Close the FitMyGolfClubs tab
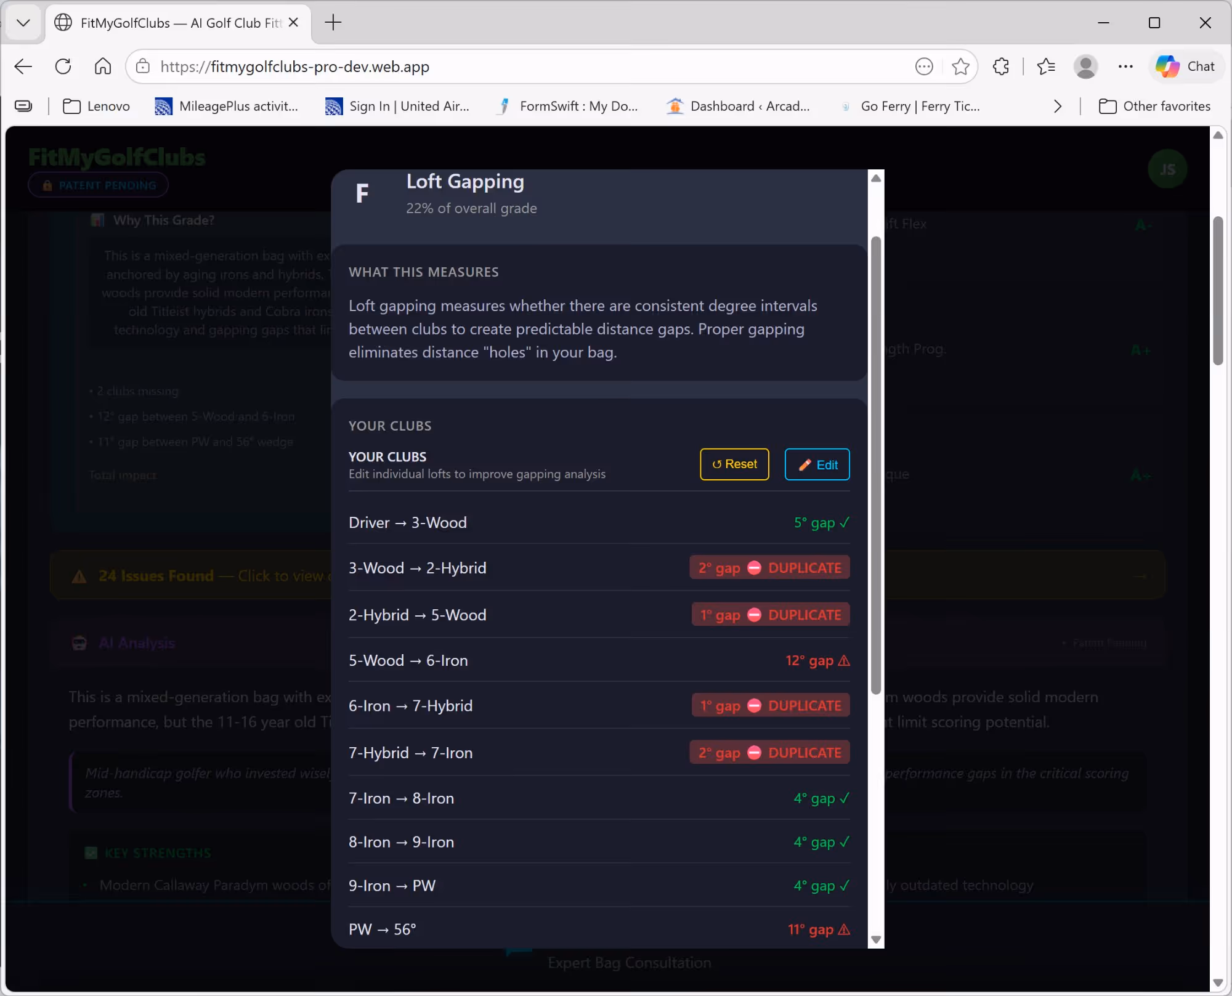Viewport: 1232px width, 996px height. [294, 23]
